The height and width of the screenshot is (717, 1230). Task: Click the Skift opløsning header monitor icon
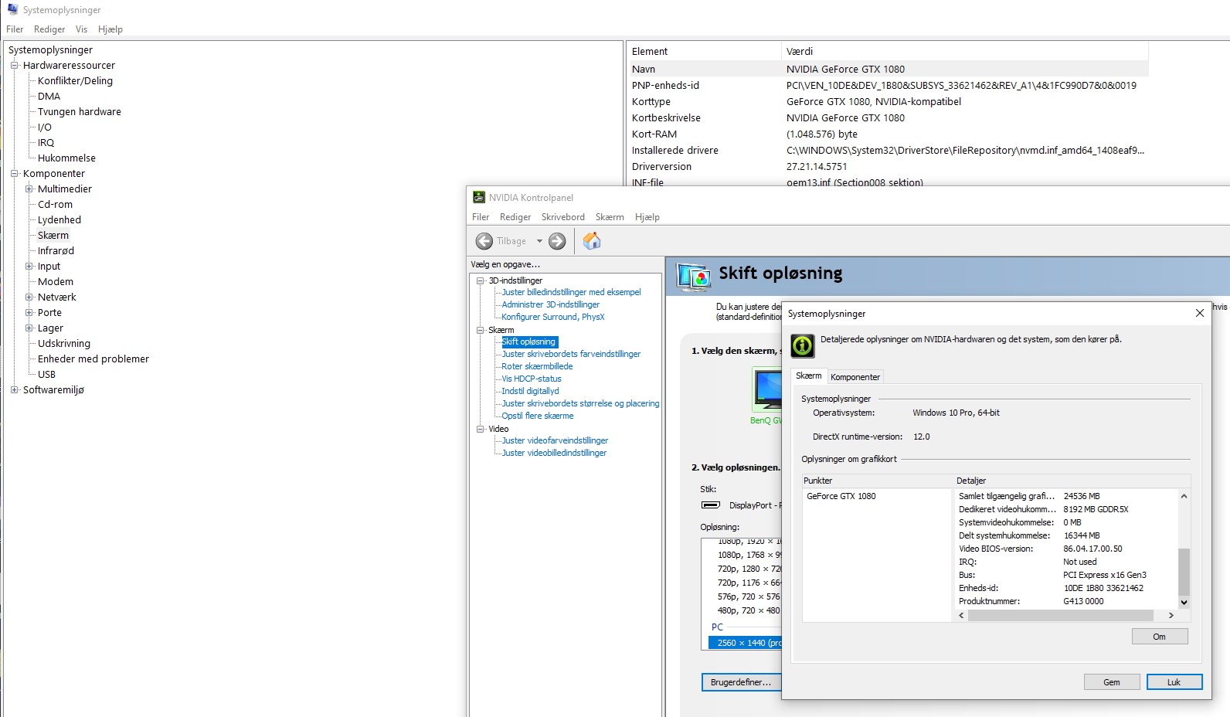(x=694, y=277)
